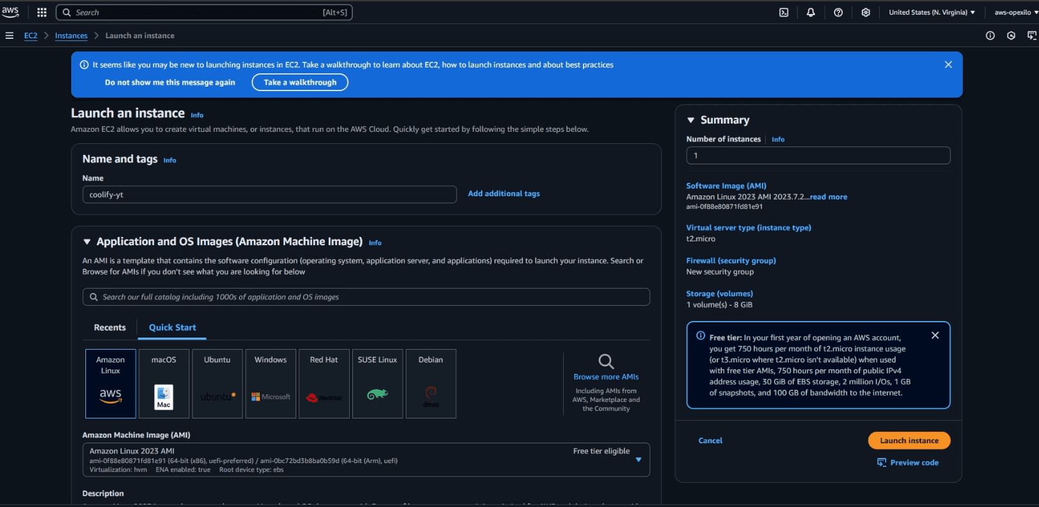The width and height of the screenshot is (1039, 507).
Task: Open the settings gear icon
Action: pos(866,12)
